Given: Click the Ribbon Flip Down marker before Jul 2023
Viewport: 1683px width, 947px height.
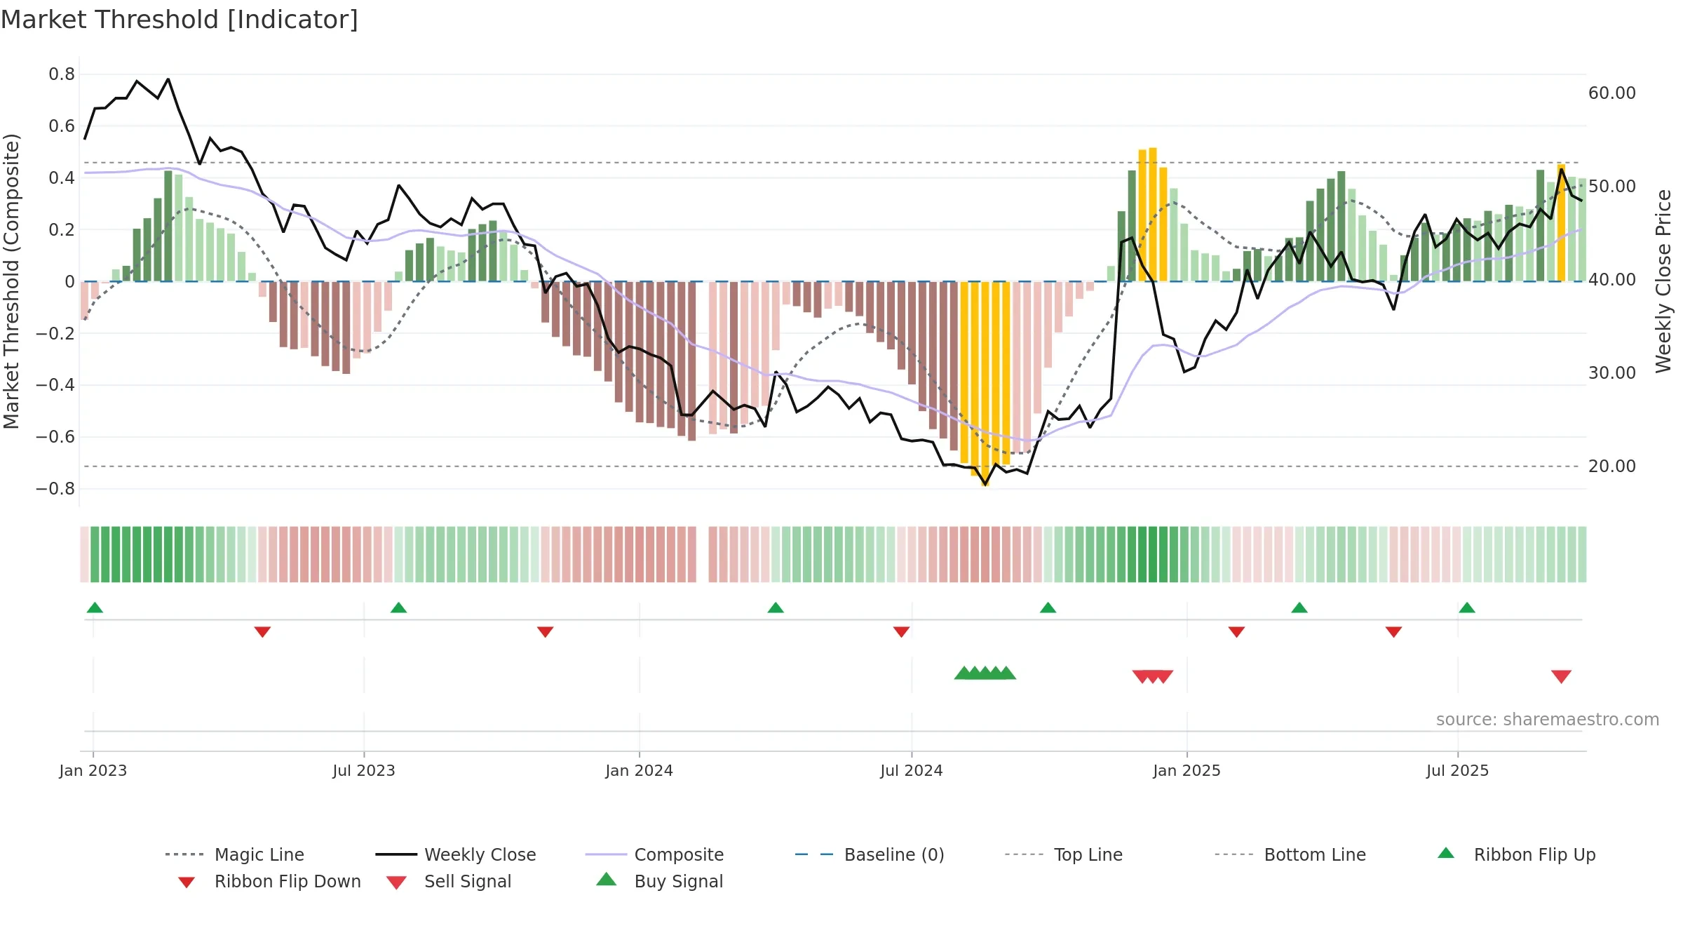Looking at the screenshot, I should click(x=262, y=631).
